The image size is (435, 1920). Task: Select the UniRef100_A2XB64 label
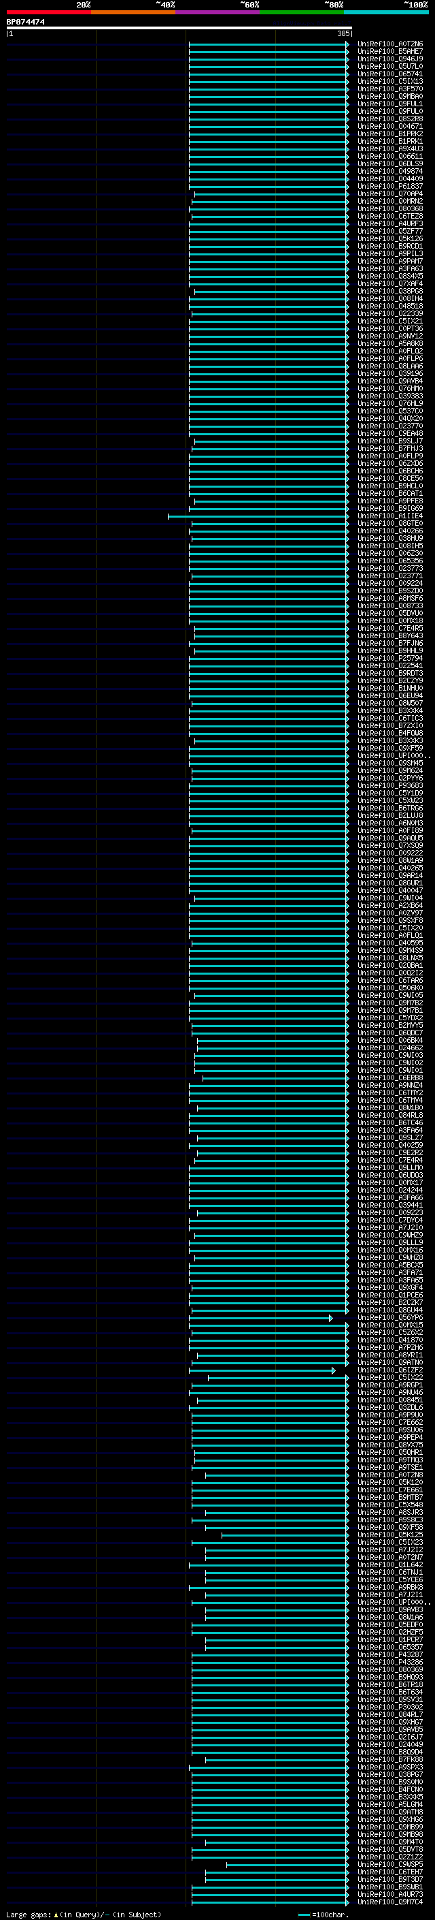390,906
